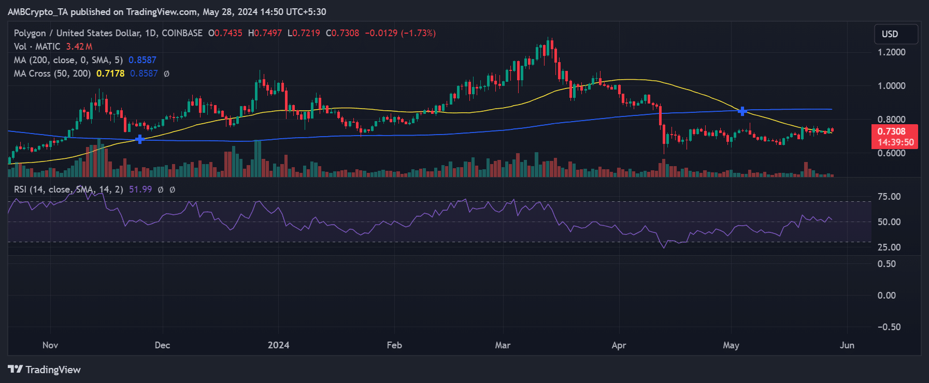Click the Nov label on the time axis
The image size is (929, 383).
click(x=50, y=345)
